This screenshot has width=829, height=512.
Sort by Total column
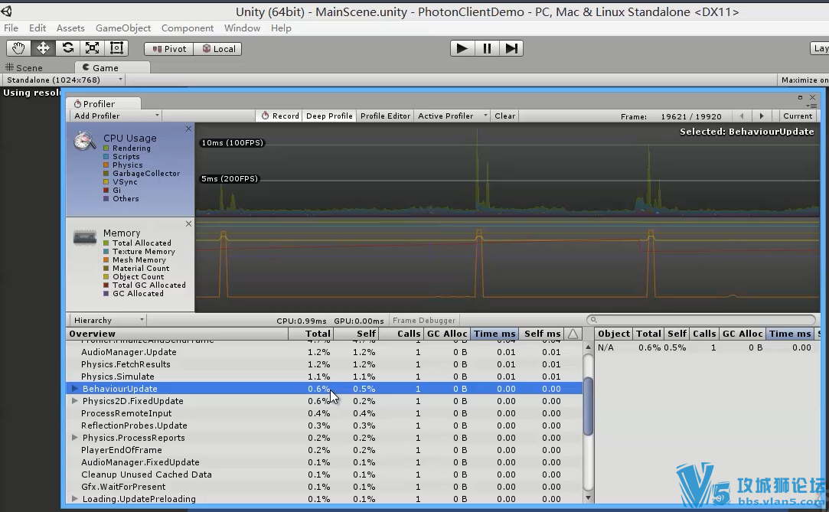310,334
